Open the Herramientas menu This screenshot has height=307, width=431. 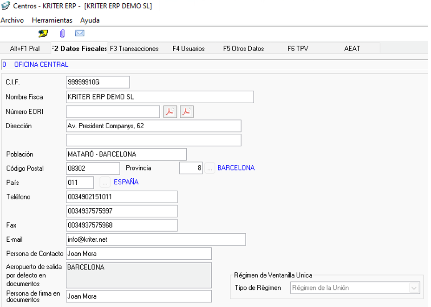[x=52, y=20]
